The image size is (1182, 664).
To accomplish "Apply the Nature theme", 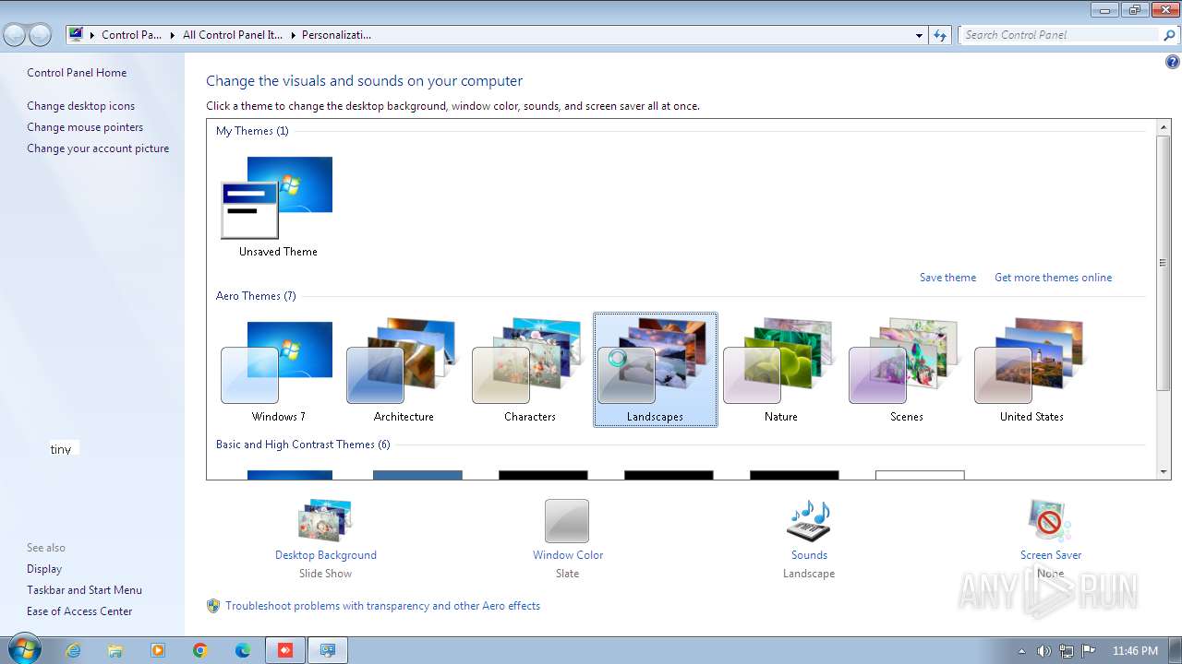I will click(780, 370).
